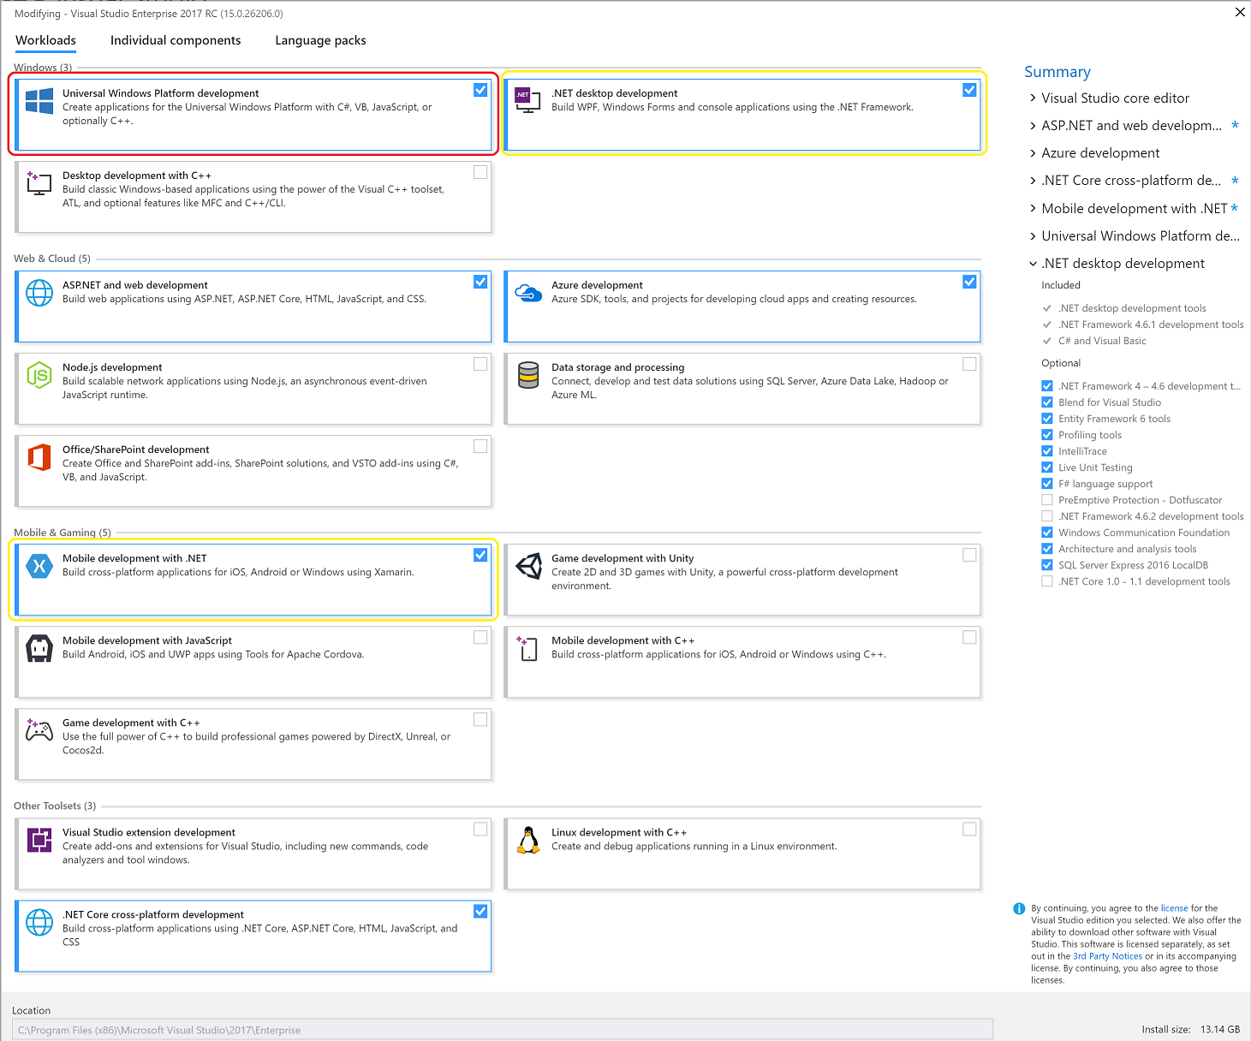
Task: Expand Visual Studio core editor in Summary
Action: pos(1033,98)
